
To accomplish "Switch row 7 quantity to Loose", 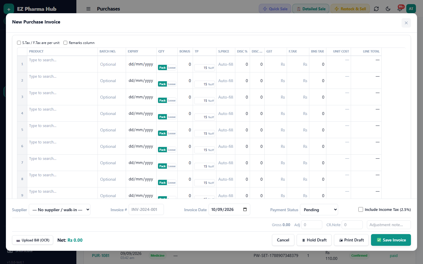I will 172,166.
